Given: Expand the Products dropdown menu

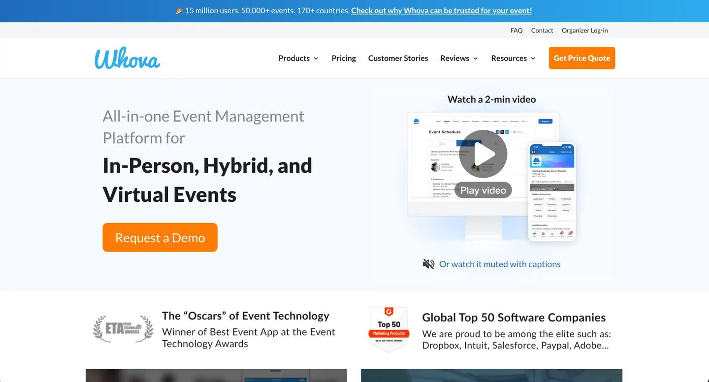Looking at the screenshot, I should (298, 58).
